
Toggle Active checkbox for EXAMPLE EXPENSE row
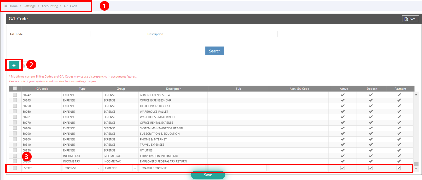pos(343,168)
